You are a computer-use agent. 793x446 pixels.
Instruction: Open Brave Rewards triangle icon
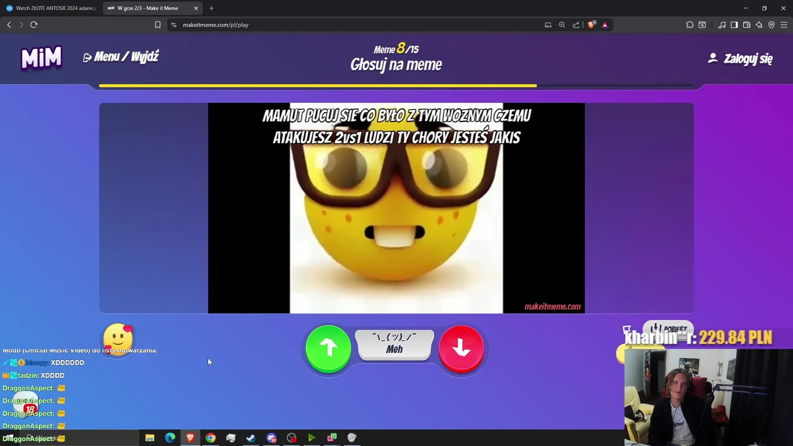pos(605,25)
